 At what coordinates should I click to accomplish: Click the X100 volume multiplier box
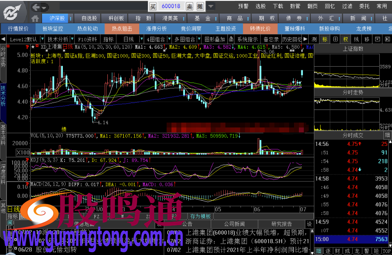23,152
